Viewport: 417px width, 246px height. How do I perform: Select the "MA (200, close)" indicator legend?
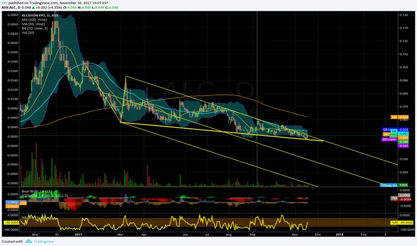coord(34,20)
